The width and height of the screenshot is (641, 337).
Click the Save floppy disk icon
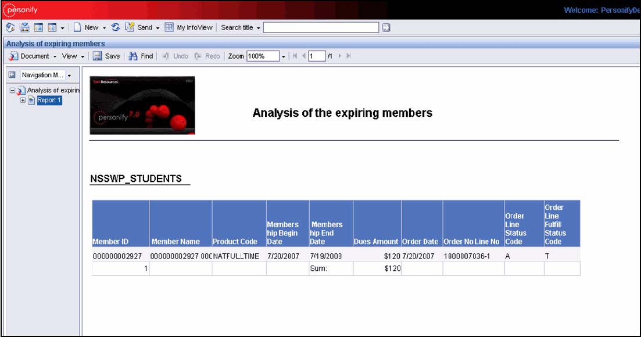(x=98, y=56)
